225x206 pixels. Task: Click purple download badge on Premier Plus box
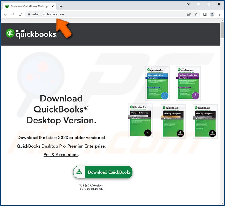point(195,95)
